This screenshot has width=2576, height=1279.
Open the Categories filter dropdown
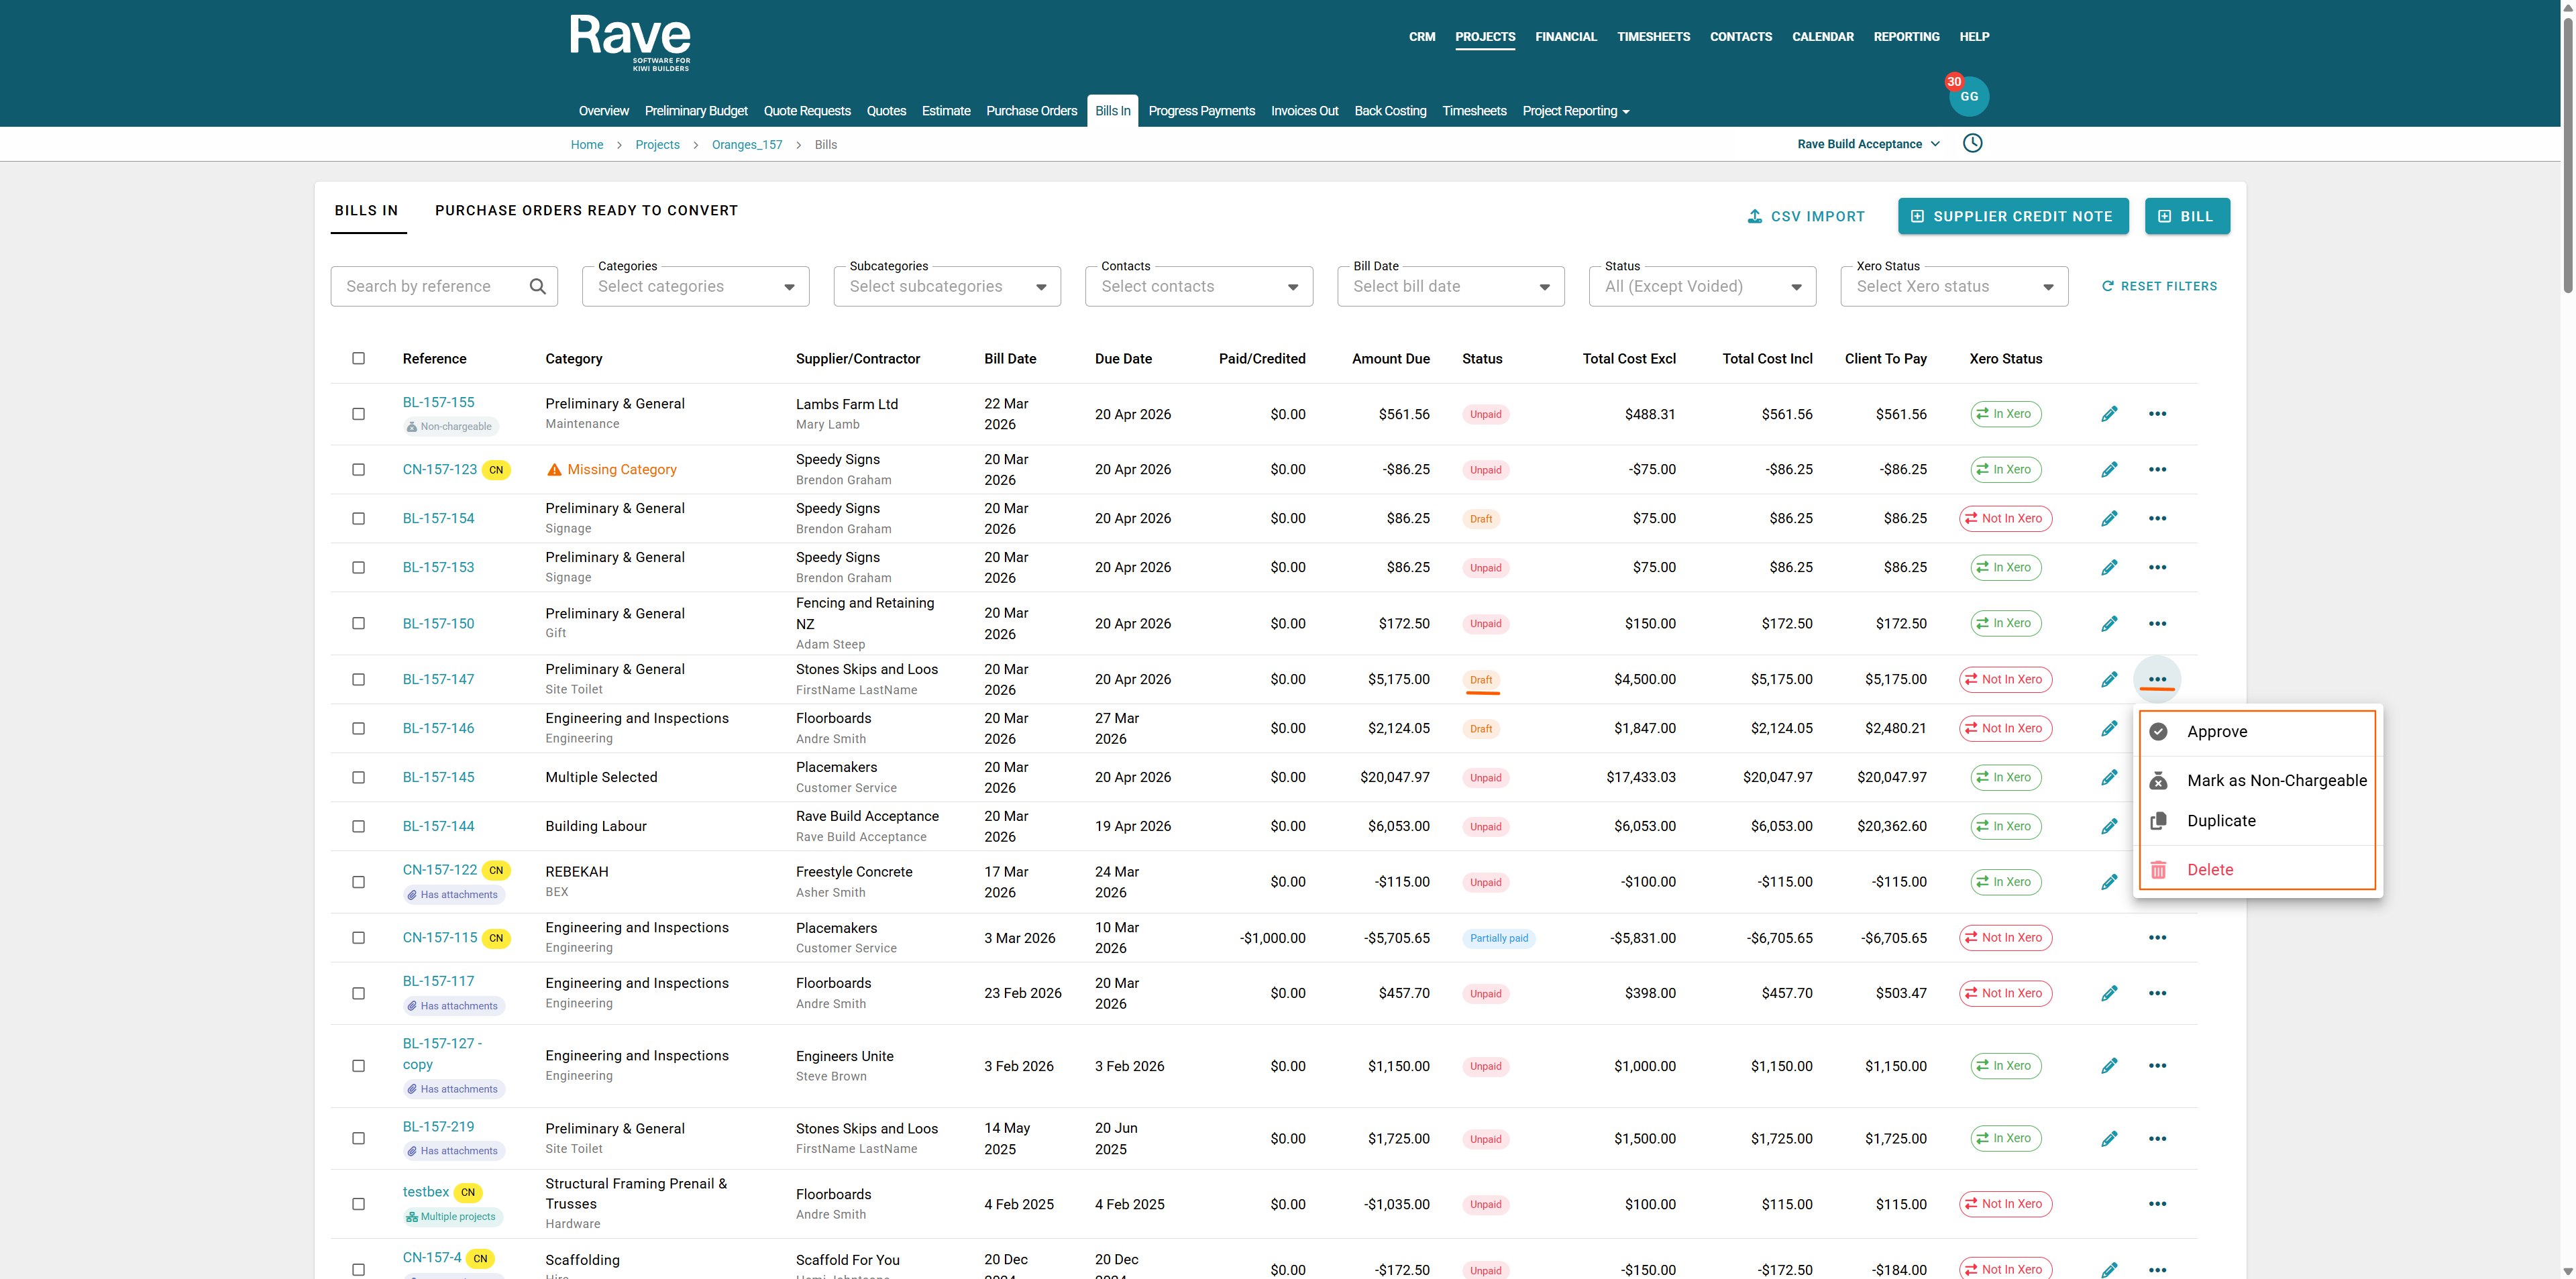point(695,286)
